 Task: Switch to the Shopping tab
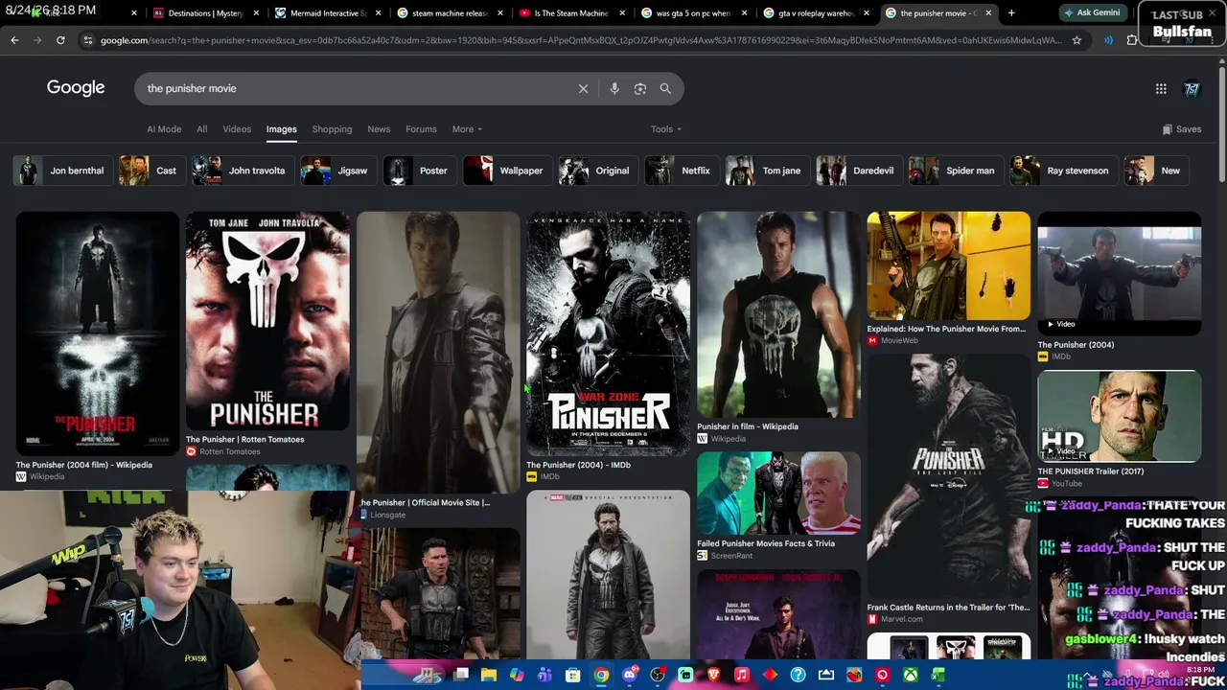[332, 129]
